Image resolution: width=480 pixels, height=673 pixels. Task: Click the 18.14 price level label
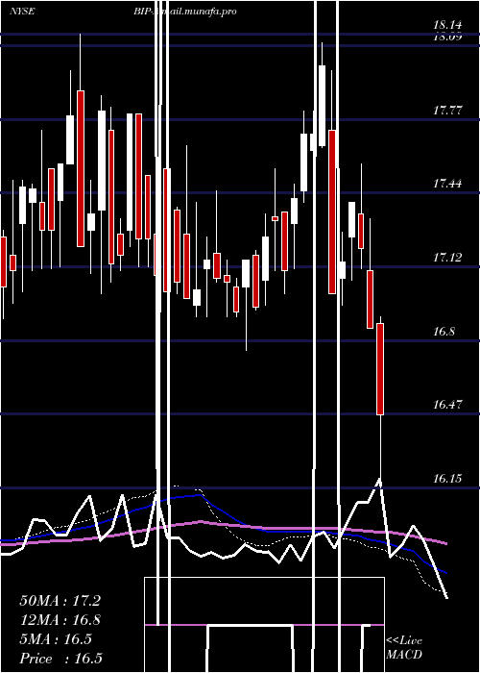coord(447,25)
